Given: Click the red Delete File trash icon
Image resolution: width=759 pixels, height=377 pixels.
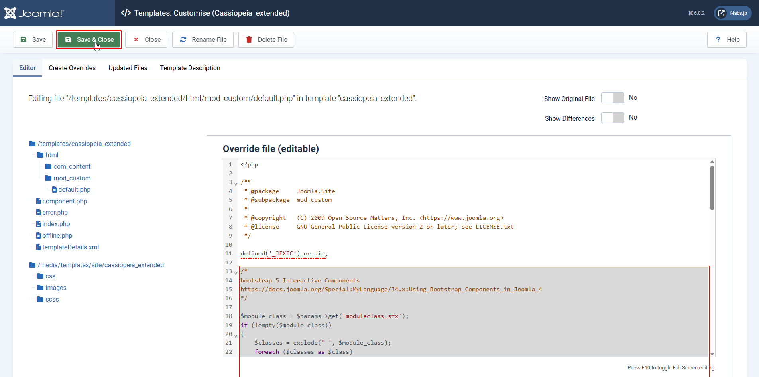Looking at the screenshot, I should point(249,39).
